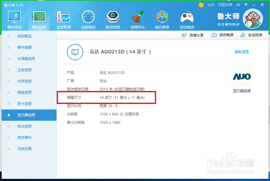This screenshot has width=270, height=181.
Task: Open the 游戏精选 gamepad icon
Action: (187, 17)
